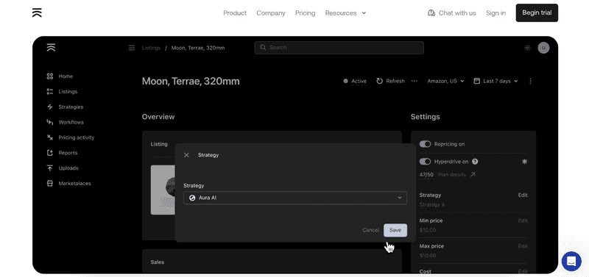589x277 pixels.
Task: Open the Uploads arrow icon
Action: click(x=49, y=168)
